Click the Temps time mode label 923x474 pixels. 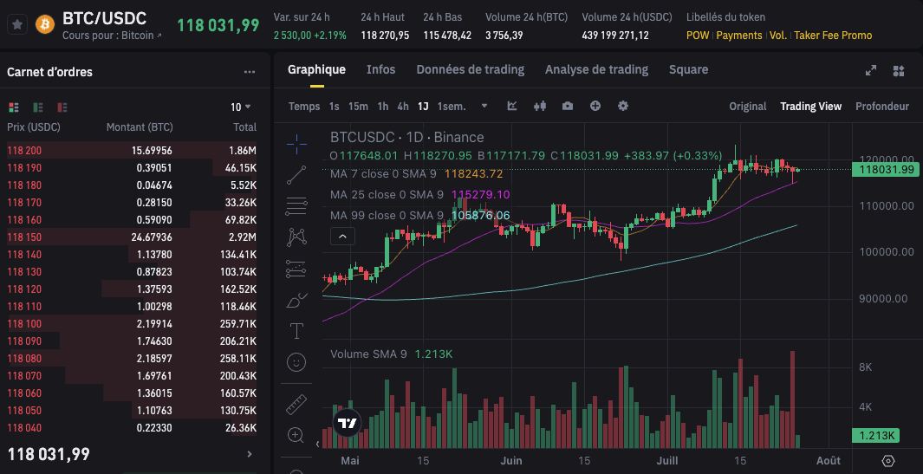[304, 107]
